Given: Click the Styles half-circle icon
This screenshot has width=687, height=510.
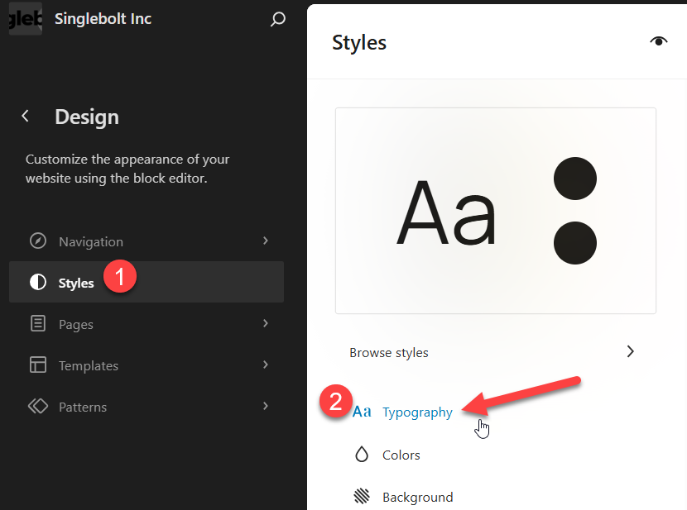Looking at the screenshot, I should (38, 282).
